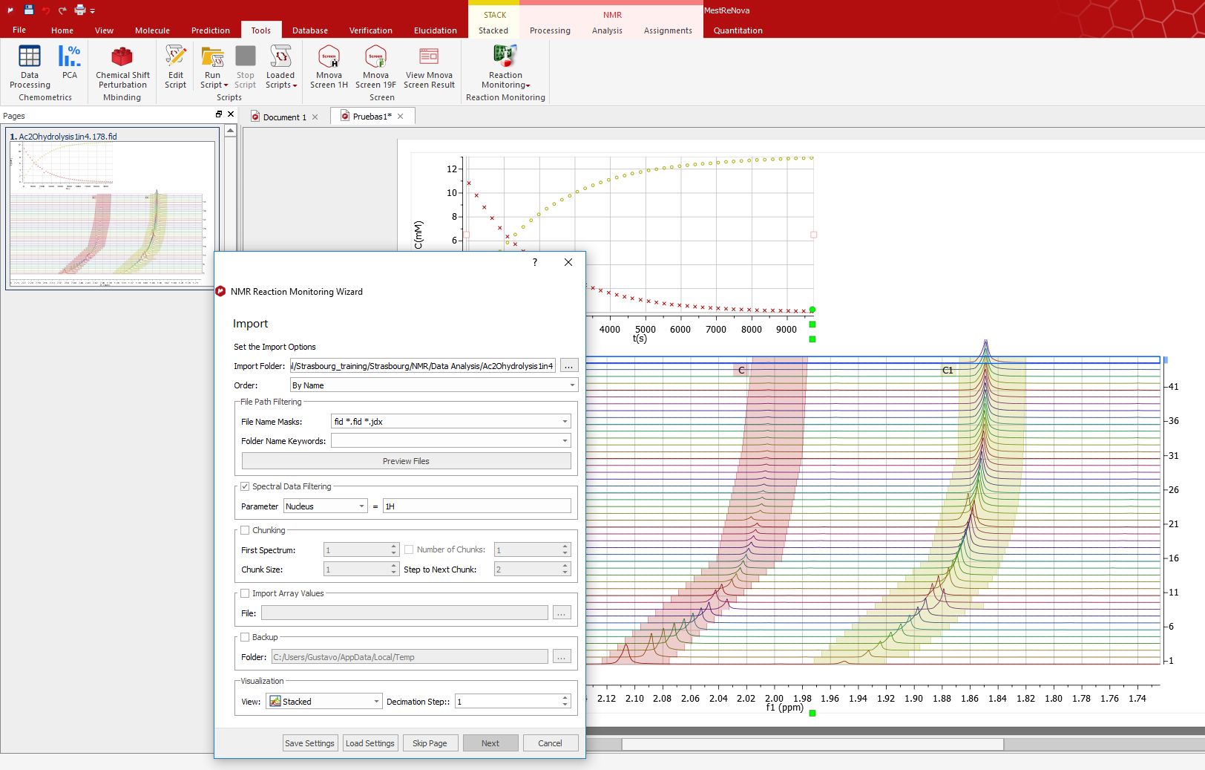This screenshot has height=770, width=1205.
Task: Switch to the Prediction ribbon tab
Action: coord(211,30)
